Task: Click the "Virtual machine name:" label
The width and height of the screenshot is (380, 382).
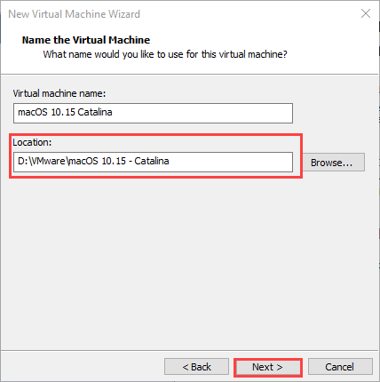Action: click(59, 93)
